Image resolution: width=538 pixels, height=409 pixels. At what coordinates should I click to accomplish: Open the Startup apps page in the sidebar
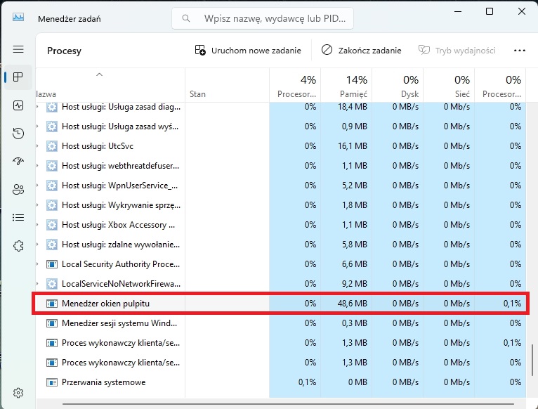click(18, 161)
